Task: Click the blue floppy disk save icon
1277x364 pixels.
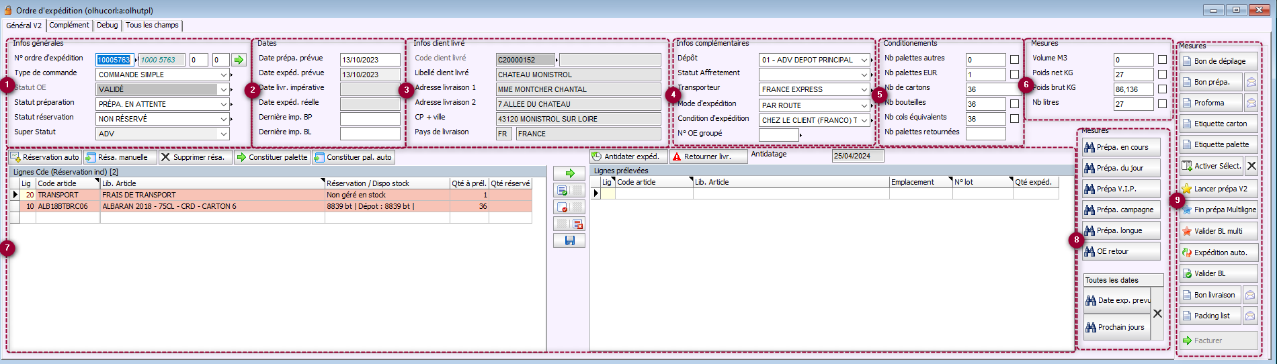Action: click(569, 240)
